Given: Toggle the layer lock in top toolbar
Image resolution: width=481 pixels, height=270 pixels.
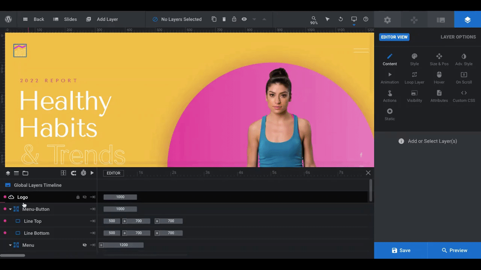Looking at the screenshot, I should 234,19.
